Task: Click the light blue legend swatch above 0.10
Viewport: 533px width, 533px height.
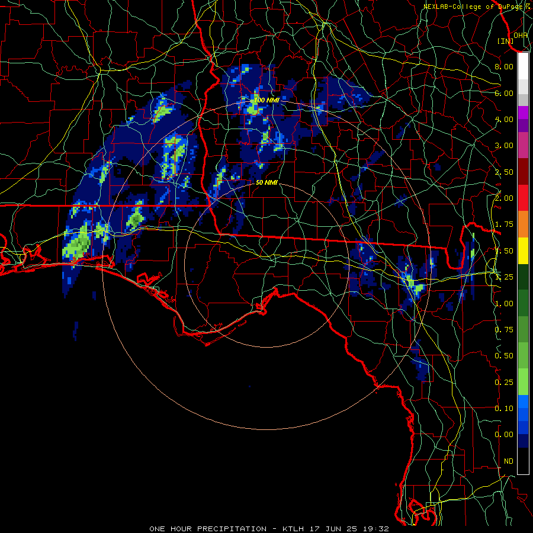Action: 523,402
